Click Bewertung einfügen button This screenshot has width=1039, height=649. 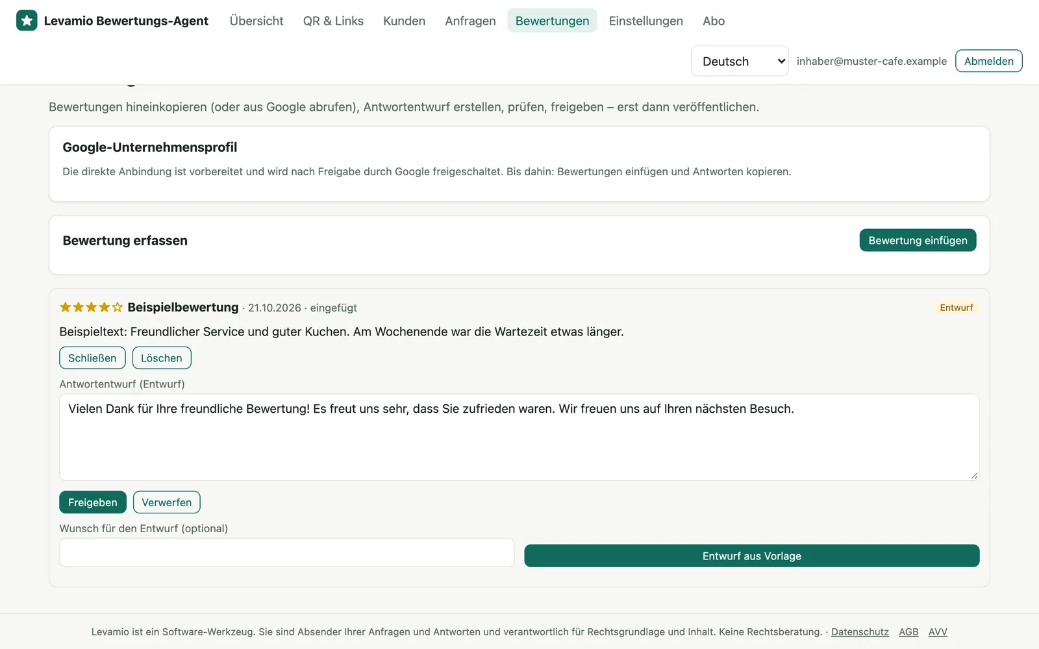point(918,240)
